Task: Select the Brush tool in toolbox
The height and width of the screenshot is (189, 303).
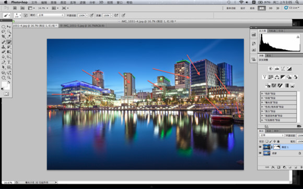Action: coord(9,42)
